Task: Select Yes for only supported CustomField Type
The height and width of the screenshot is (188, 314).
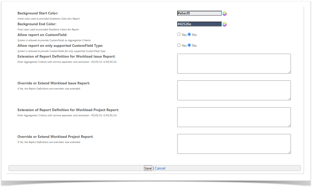Action: tap(179, 45)
